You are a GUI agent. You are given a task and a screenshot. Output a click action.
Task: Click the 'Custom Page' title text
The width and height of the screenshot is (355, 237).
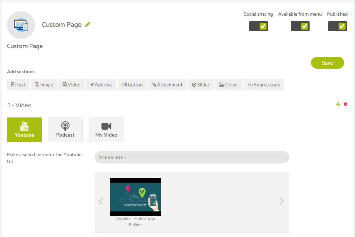(62, 24)
